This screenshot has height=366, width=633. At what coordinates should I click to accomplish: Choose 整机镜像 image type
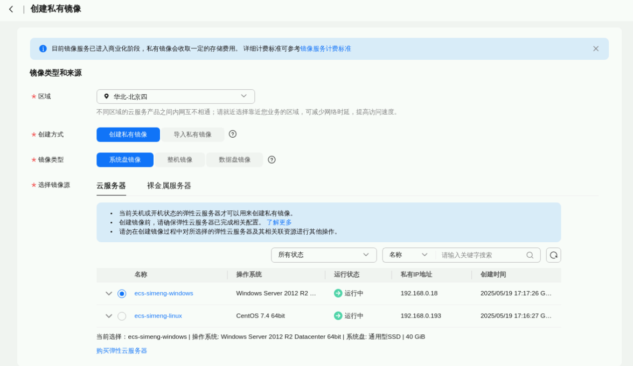pyautogui.click(x=179, y=160)
